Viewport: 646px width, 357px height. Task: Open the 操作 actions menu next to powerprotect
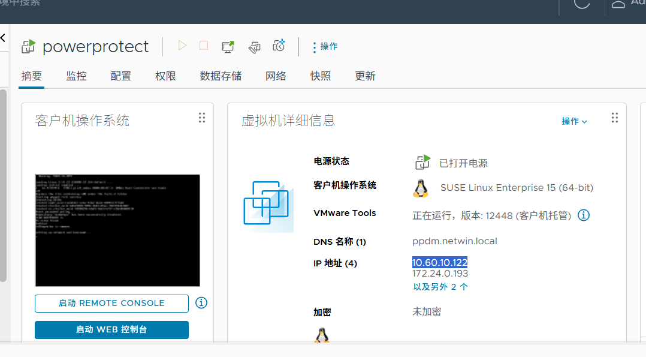tap(325, 47)
